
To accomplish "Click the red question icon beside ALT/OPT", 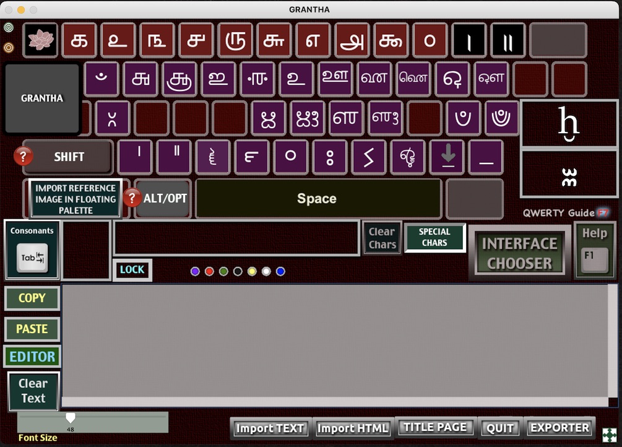I will 132,198.
